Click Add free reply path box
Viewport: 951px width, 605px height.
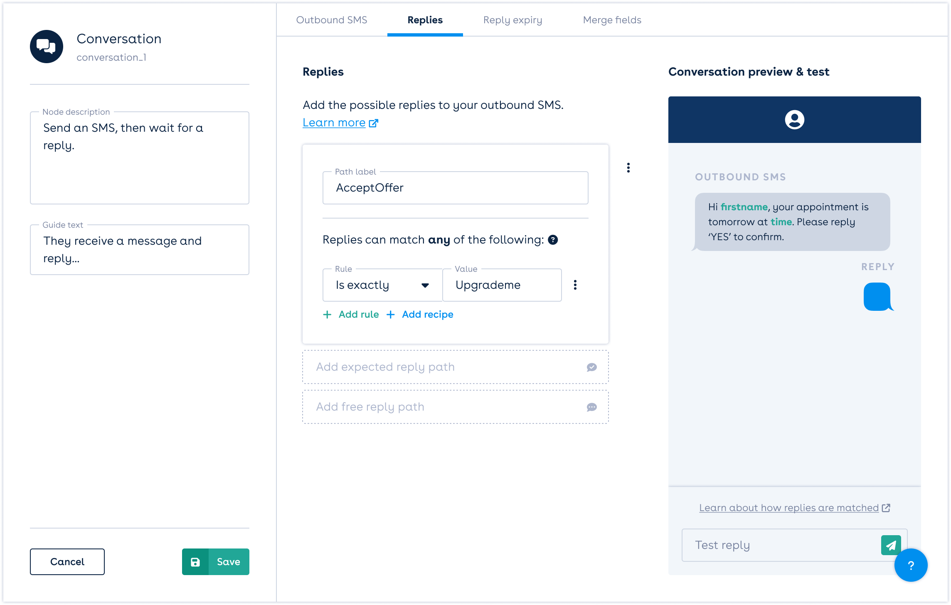tap(456, 407)
